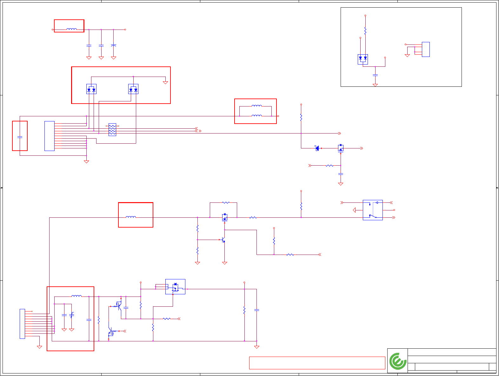The width and height of the screenshot is (499, 376).
Task: Select the small MOSFET right of the Zener diode
Action: click(x=341, y=148)
